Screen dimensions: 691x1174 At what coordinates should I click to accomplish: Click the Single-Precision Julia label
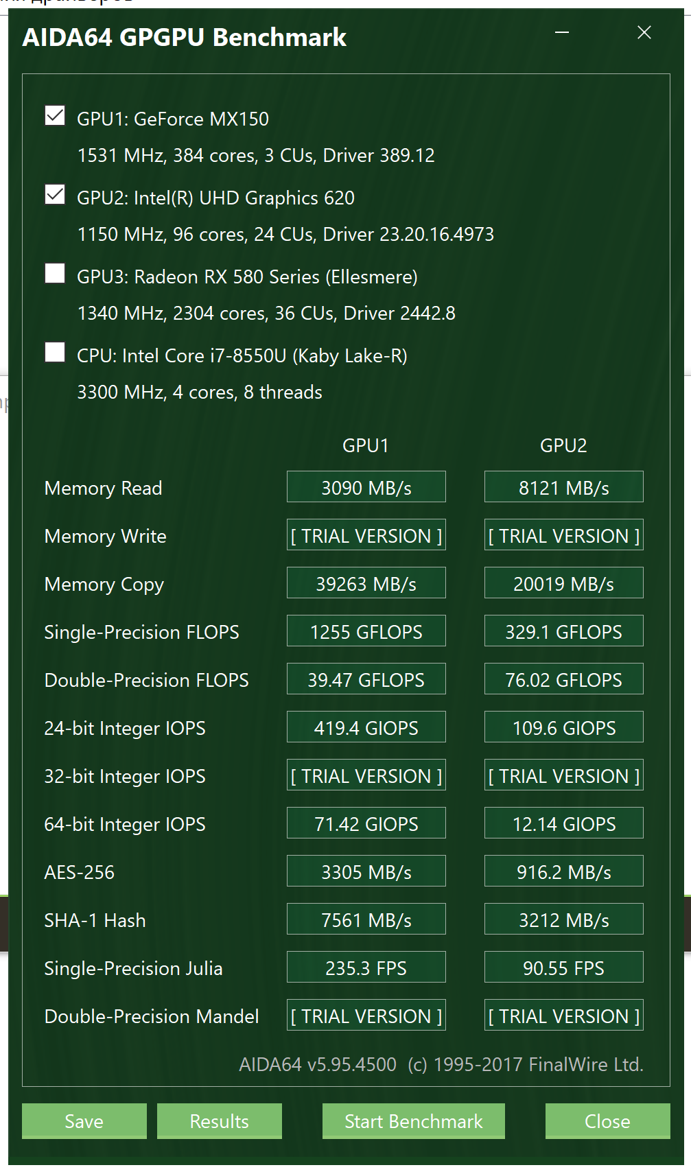(x=133, y=968)
